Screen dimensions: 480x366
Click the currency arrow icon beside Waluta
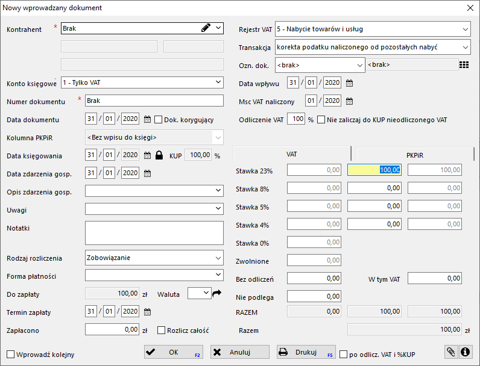(217, 293)
